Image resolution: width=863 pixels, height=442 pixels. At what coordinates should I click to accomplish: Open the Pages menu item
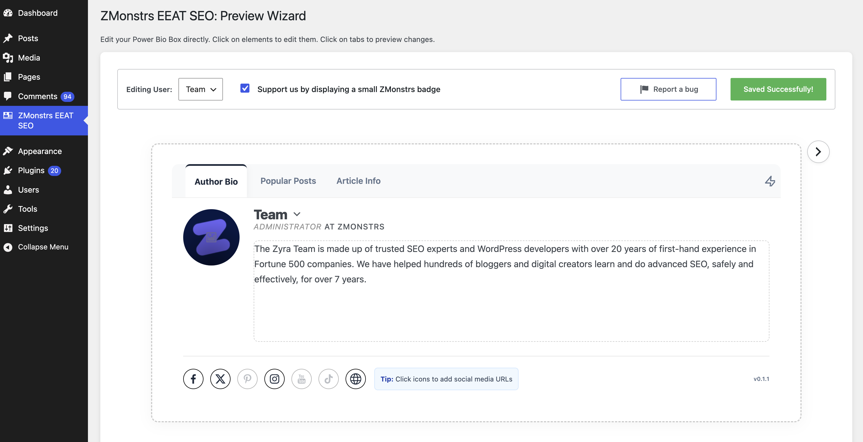44,77
